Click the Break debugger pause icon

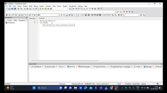pos(92,9)
